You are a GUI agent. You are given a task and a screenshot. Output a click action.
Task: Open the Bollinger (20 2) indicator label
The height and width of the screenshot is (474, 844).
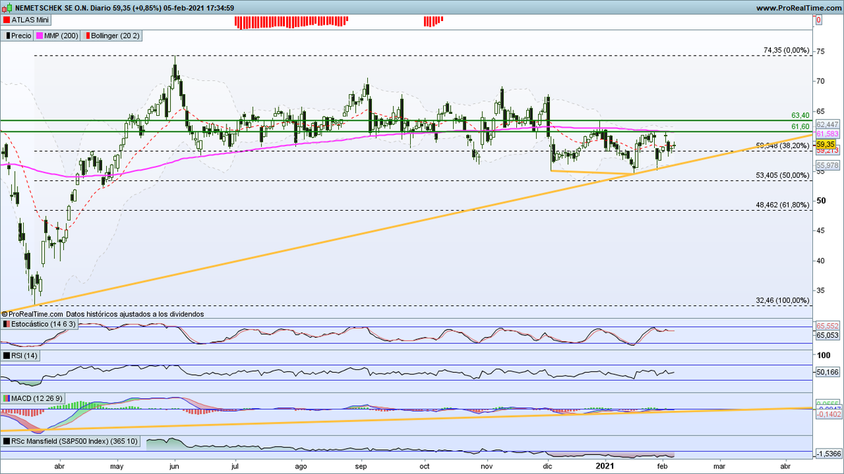(x=117, y=34)
